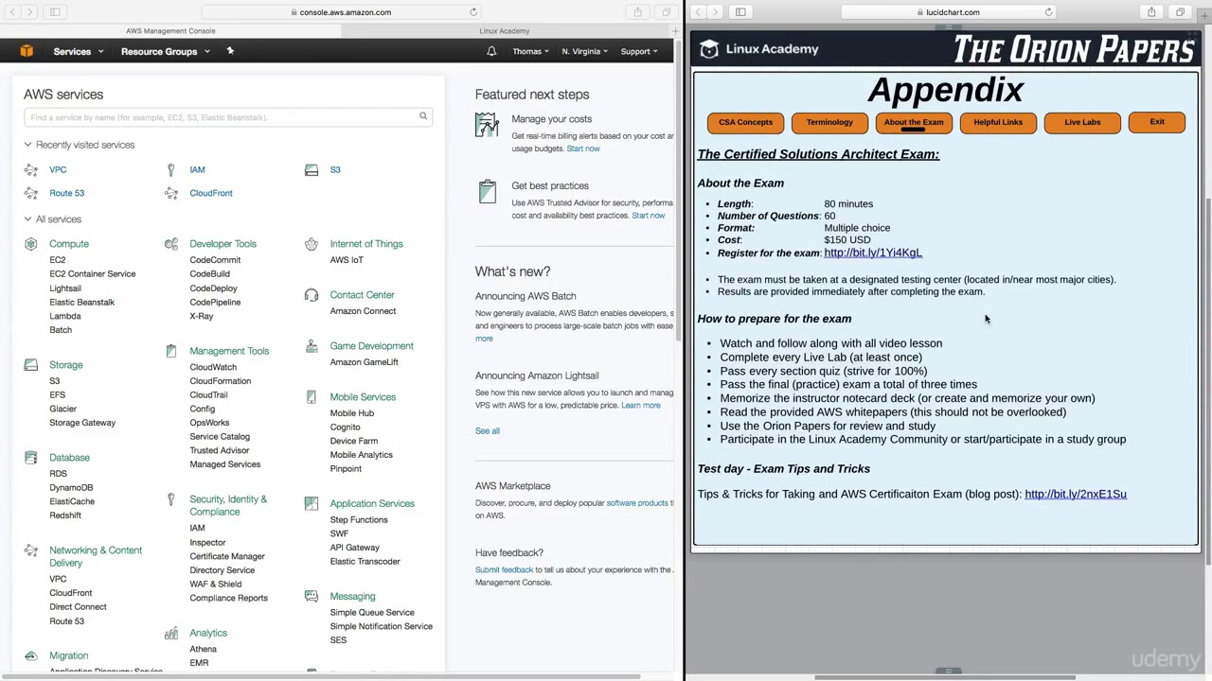
Task: Open the Terminology section
Action: pos(829,122)
